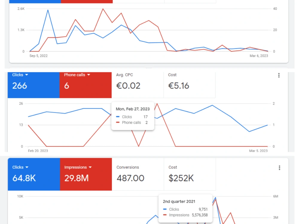Click the Phone calls 2 row in the tooltip
This screenshot has height=224, width=299.
click(x=132, y=122)
